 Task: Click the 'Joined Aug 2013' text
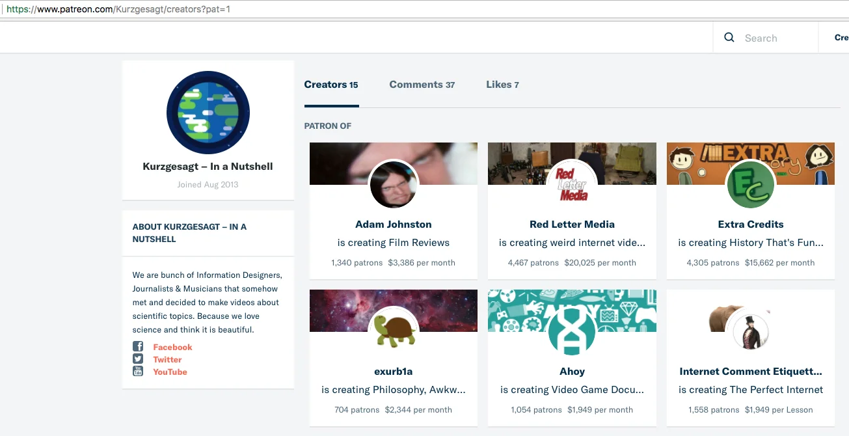(x=208, y=184)
